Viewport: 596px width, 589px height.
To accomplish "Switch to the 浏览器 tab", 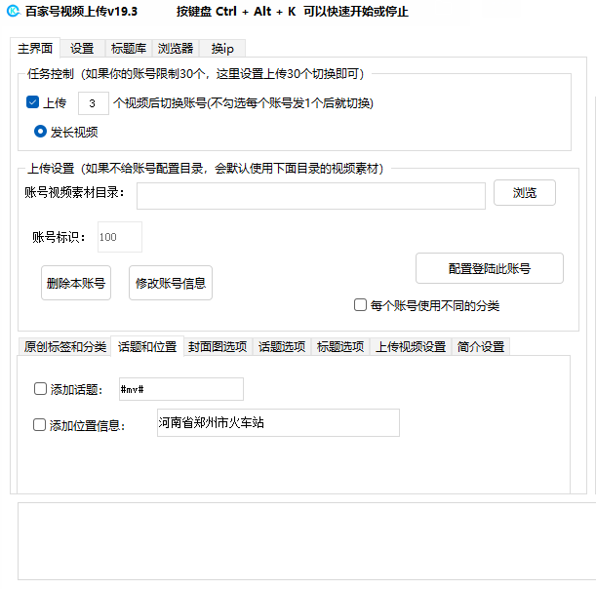I will [176, 49].
